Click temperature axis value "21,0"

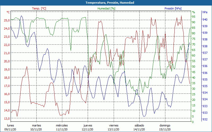[7, 53]
